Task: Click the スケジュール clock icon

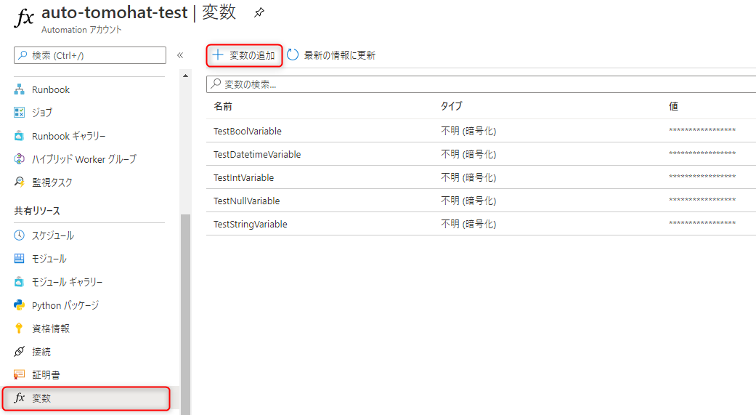Action: point(20,235)
